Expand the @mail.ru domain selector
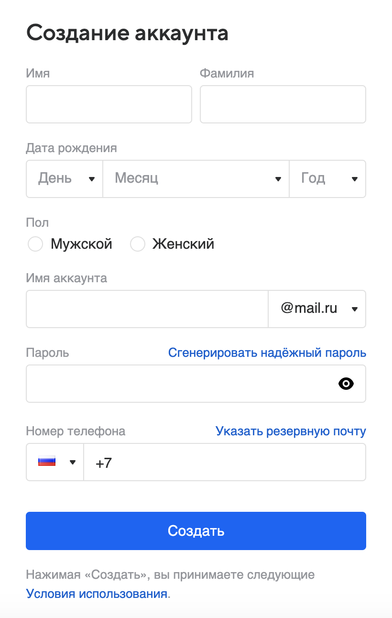 pos(317,309)
